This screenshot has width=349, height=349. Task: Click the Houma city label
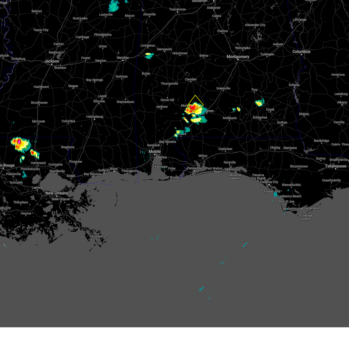[26, 213]
